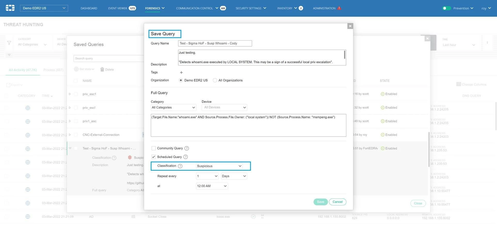Image resolution: width=497 pixels, height=227 pixels.
Task: Click the Delete trash icon
Action: pyautogui.click(x=102, y=69)
